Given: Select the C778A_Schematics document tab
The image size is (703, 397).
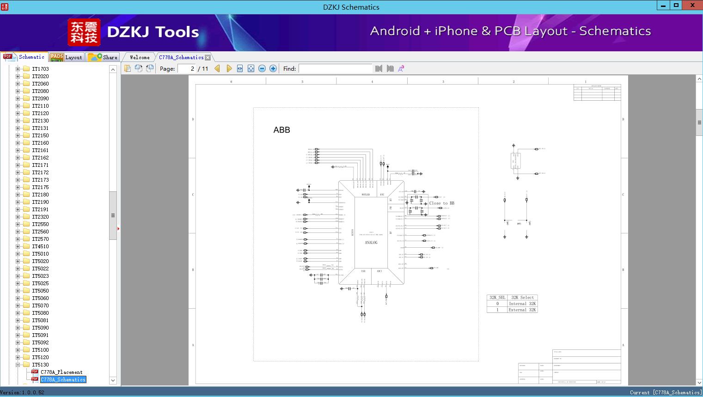Looking at the screenshot, I should click(x=181, y=57).
